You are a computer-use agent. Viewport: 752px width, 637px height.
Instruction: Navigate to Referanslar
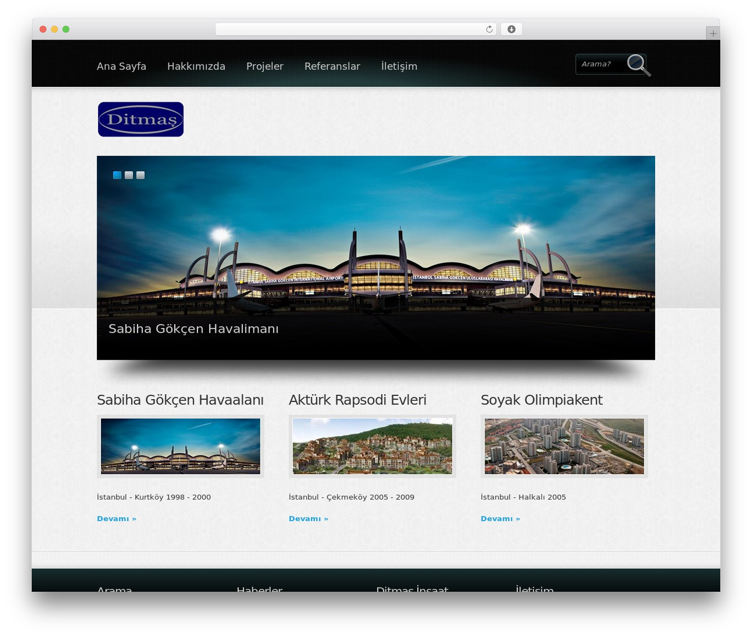[x=332, y=66]
